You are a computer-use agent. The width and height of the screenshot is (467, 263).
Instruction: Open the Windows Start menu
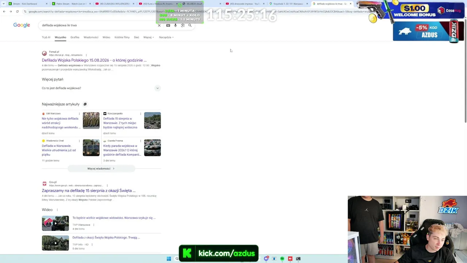(x=169, y=259)
